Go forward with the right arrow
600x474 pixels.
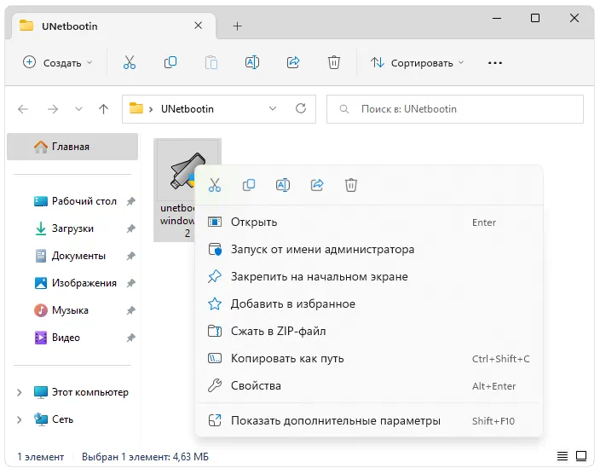[x=53, y=109]
